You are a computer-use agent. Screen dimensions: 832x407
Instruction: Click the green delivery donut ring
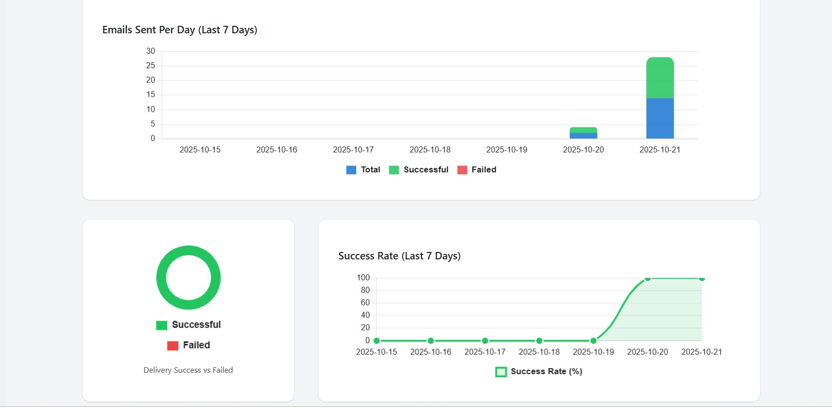161,278
